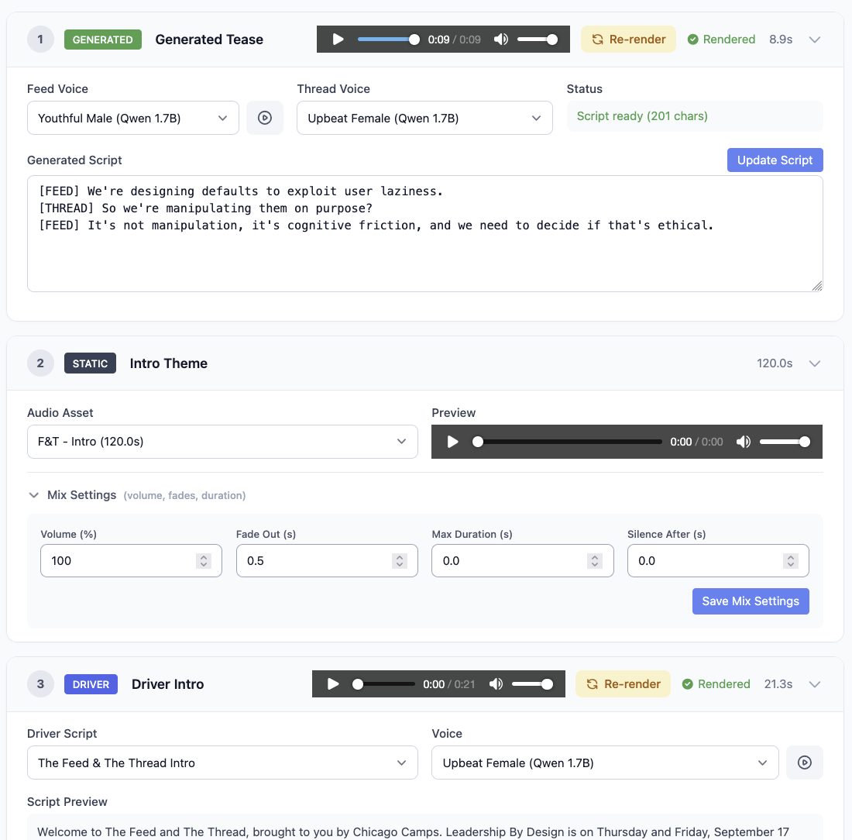The image size is (852, 840).
Task: Click the Fade Out stepper arrows
Action: coord(400,560)
